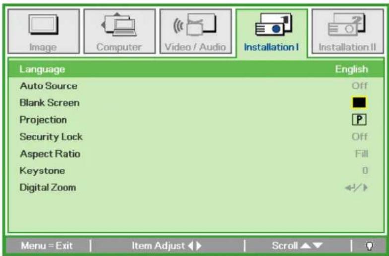Click the Projection mode P icon
The width and height of the screenshot is (389, 256).
(x=359, y=120)
